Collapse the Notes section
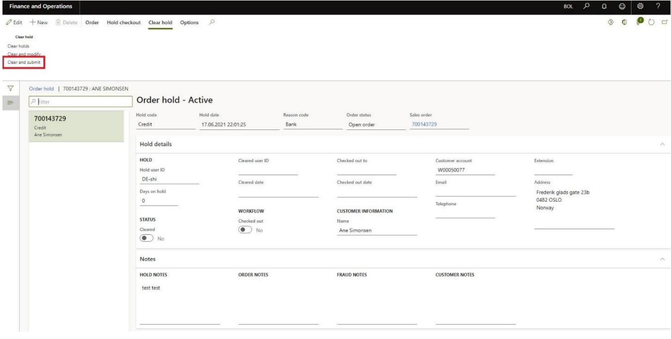The width and height of the screenshot is (671, 339). [x=662, y=259]
